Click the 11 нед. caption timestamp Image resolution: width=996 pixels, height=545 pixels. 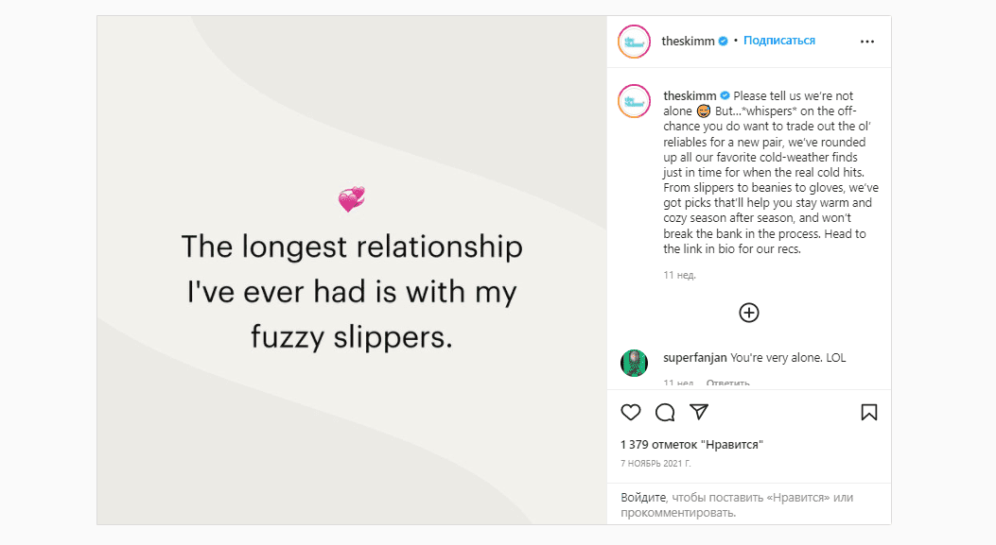coord(679,276)
